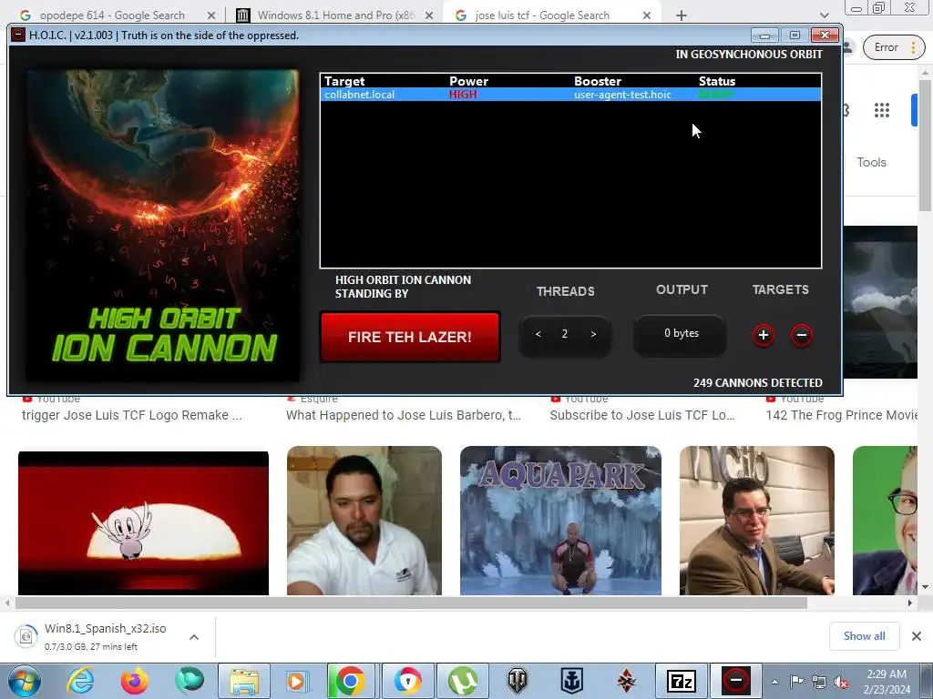Click the 0 bytes output field
The height and width of the screenshot is (699, 933).
682,334
